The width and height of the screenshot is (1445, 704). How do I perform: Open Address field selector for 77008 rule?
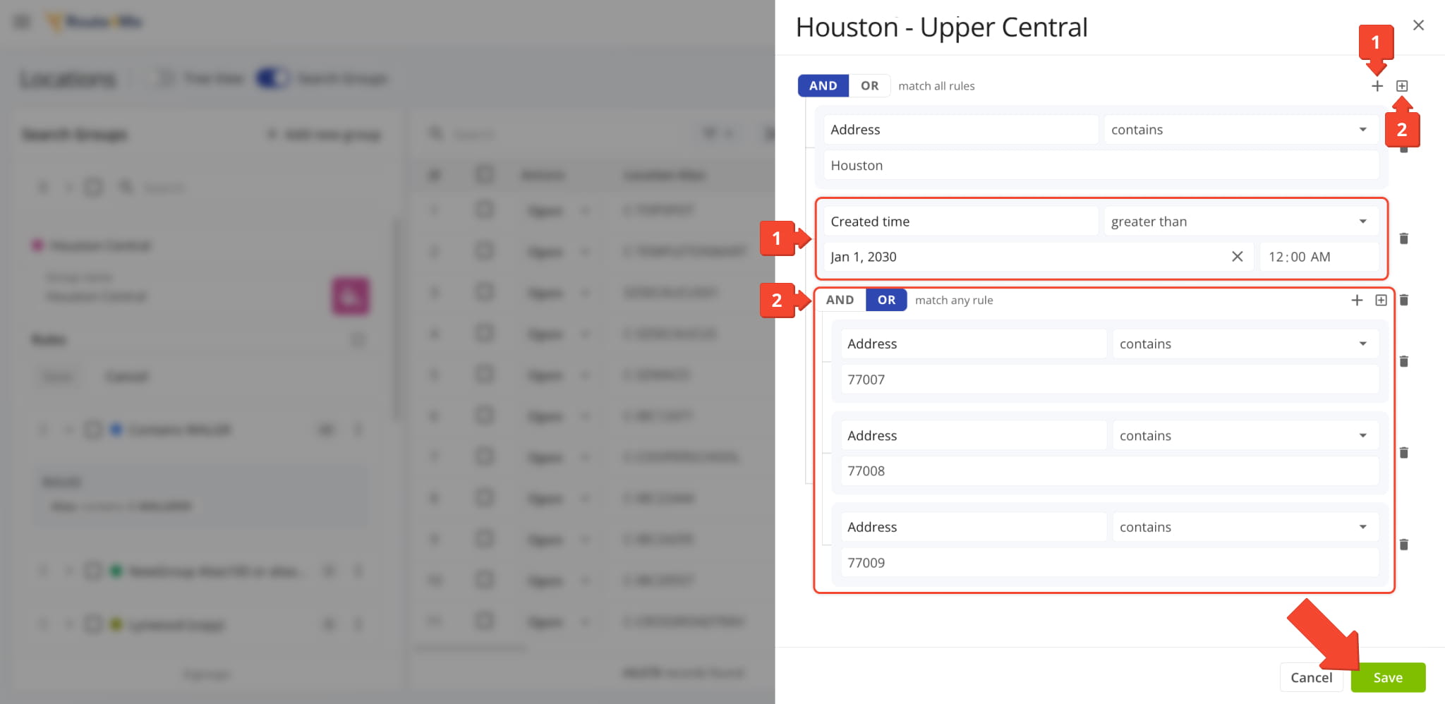974,435
